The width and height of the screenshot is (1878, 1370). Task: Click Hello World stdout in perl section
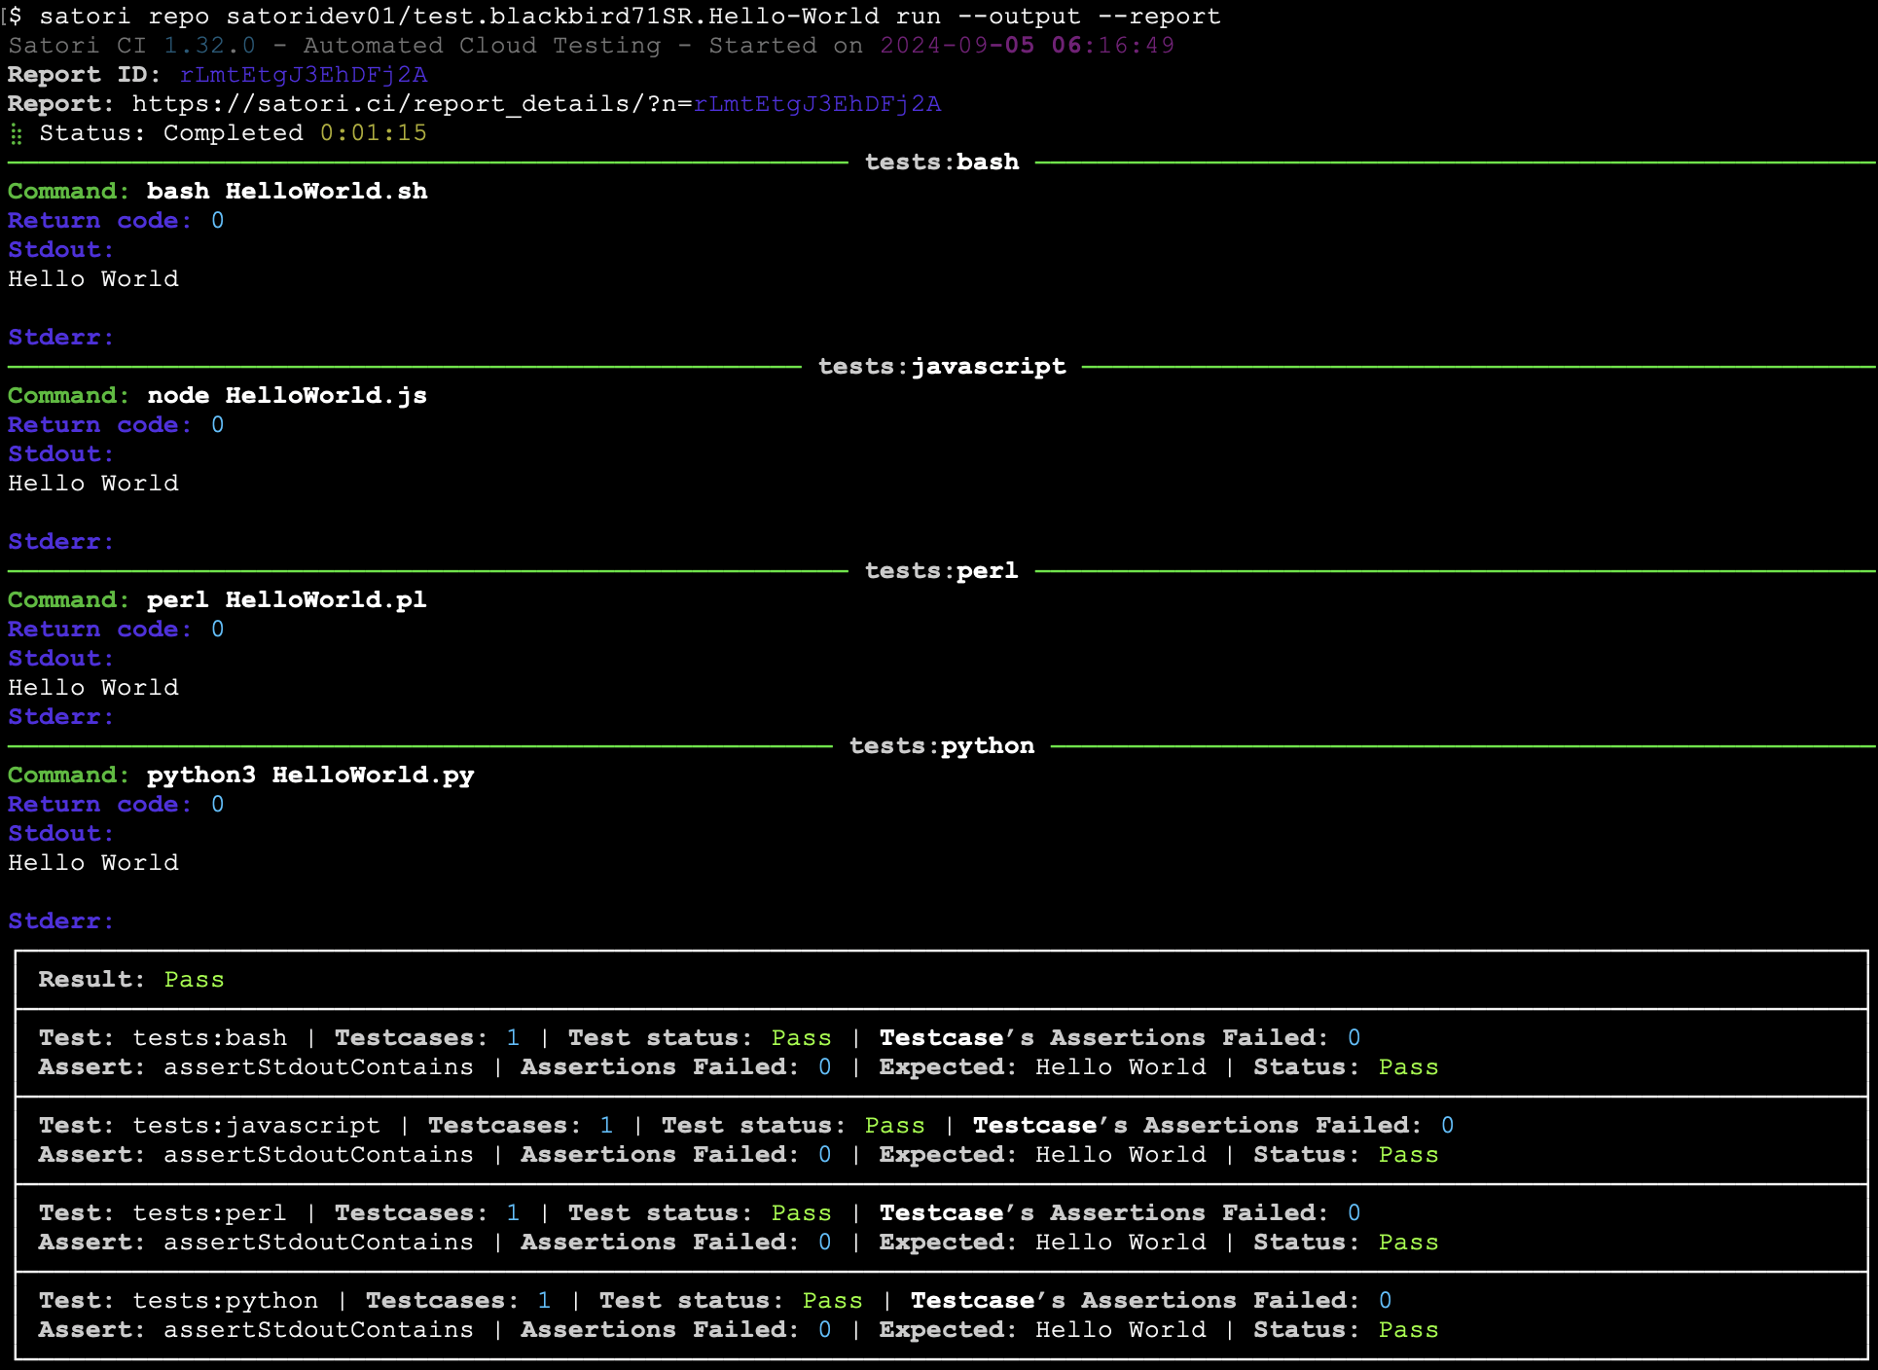click(x=93, y=688)
